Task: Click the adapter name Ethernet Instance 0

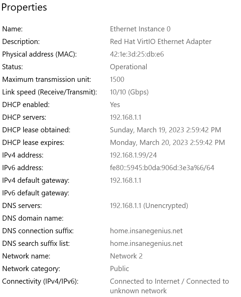Action: 140,29
